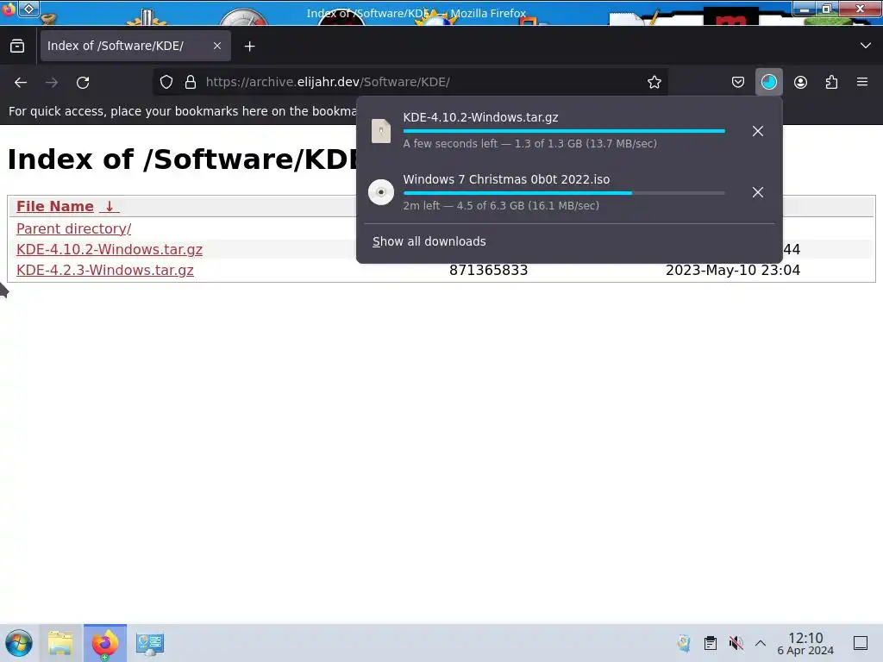Expand the list all tabs chevron

866,46
